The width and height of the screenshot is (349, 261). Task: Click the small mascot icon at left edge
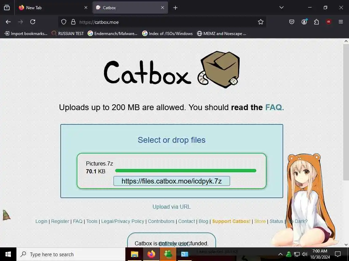pyautogui.click(x=6, y=215)
